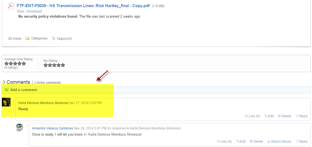This screenshot has height=147, width=312.
Task: Open the FTF-ENT-F0039 PDF file link
Action: 83,6
